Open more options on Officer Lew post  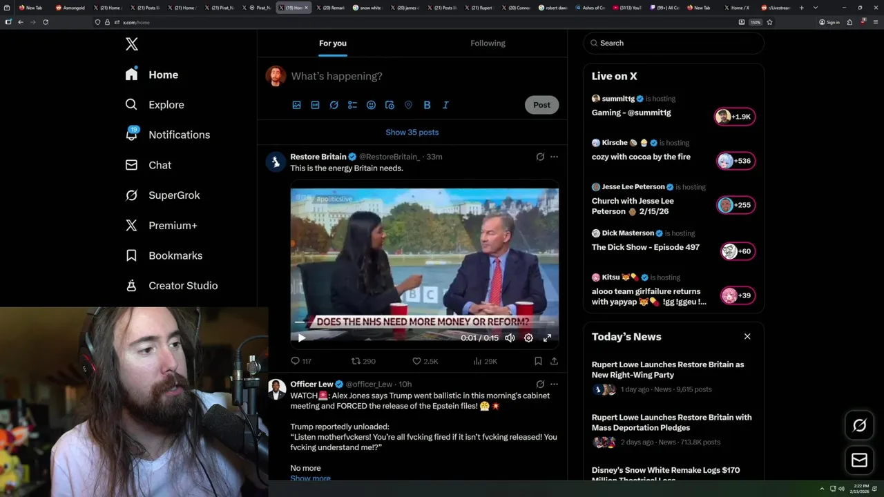554,384
